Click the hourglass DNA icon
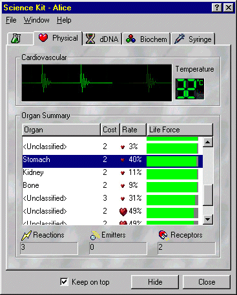The height and width of the screenshot is (295, 237). (90, 39)
